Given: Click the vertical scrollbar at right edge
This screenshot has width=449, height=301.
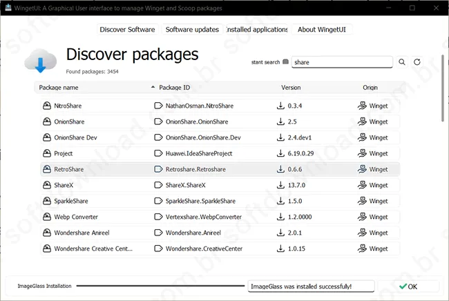Looking at the screenshot, I should point(442,88).
